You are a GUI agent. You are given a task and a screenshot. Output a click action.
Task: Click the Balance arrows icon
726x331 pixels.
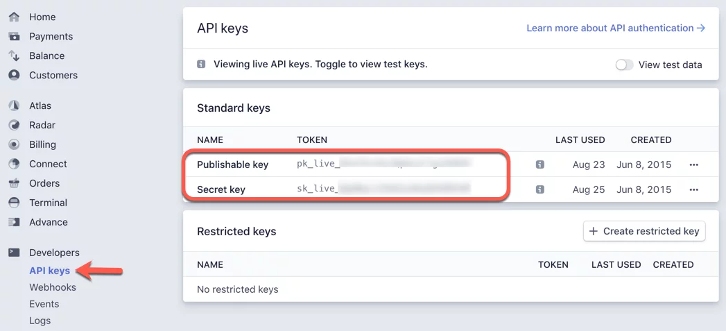[14, 56]
